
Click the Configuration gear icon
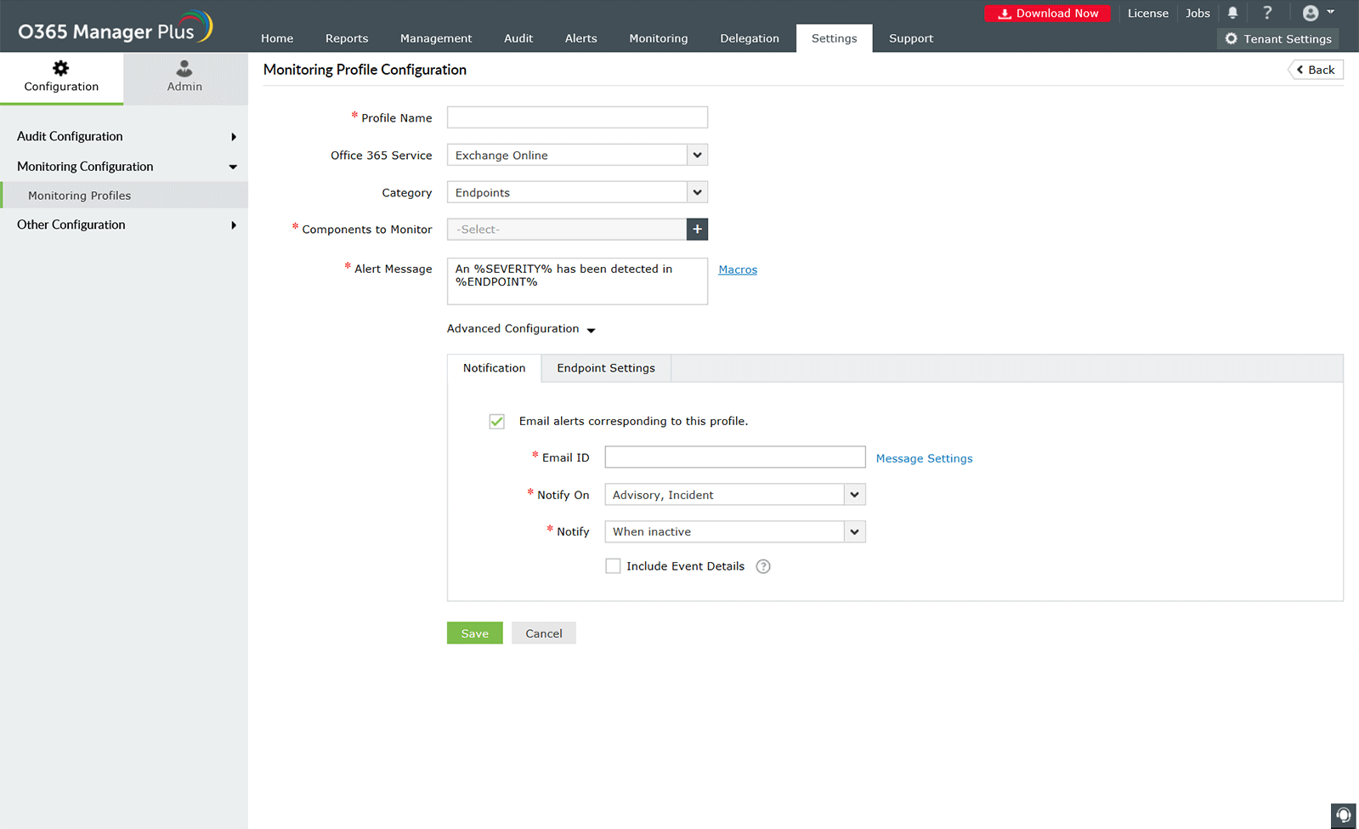pos(61,68)
